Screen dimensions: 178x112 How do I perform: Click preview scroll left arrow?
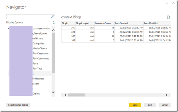[66, 95]
